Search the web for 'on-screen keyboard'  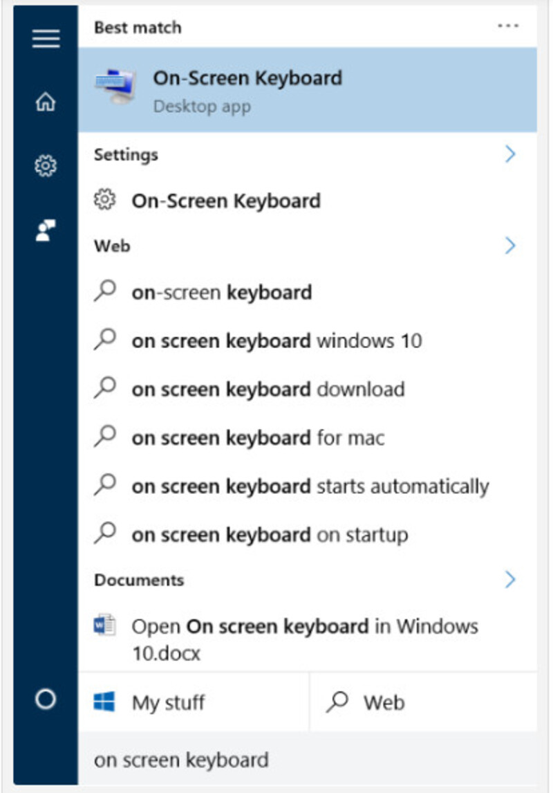point(308,292)
